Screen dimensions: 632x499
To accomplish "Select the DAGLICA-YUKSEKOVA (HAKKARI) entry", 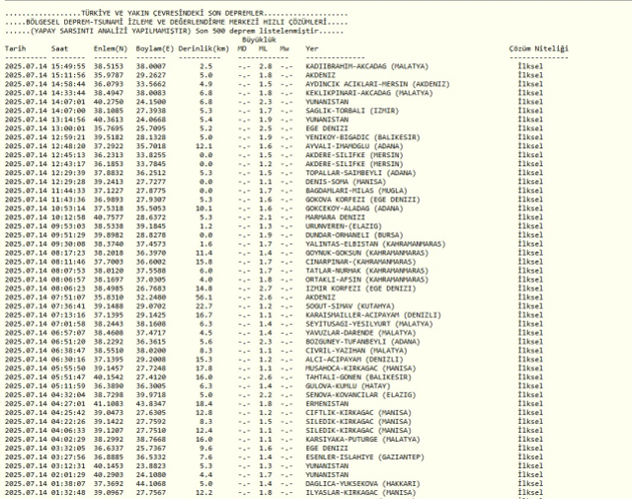I will click(353, 483).
